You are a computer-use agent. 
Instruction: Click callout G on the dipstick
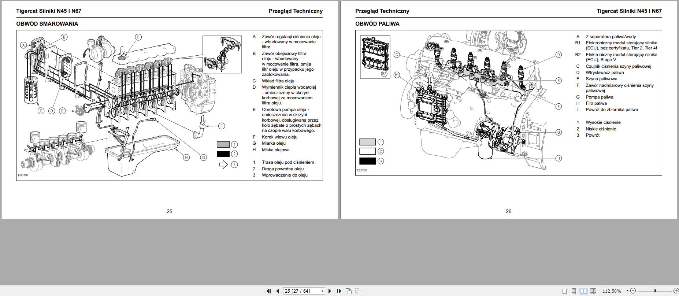[x=203, y=158]
